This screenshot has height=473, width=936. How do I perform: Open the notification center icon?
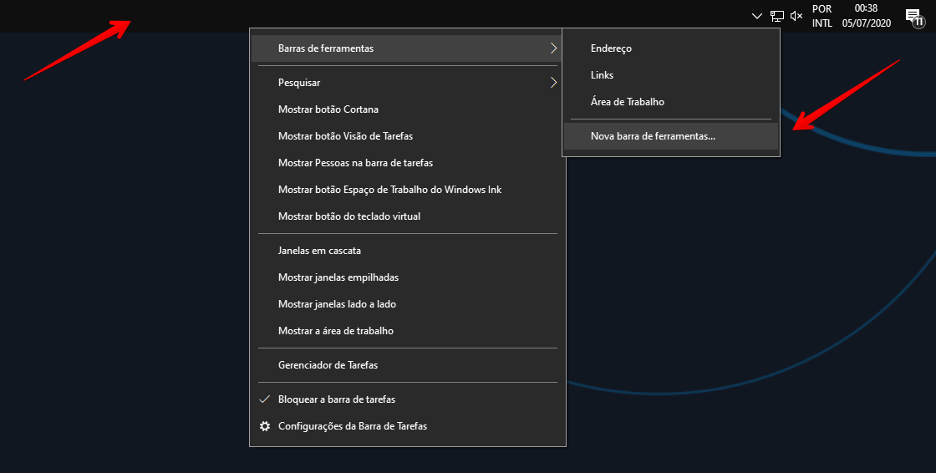(913, 16)
